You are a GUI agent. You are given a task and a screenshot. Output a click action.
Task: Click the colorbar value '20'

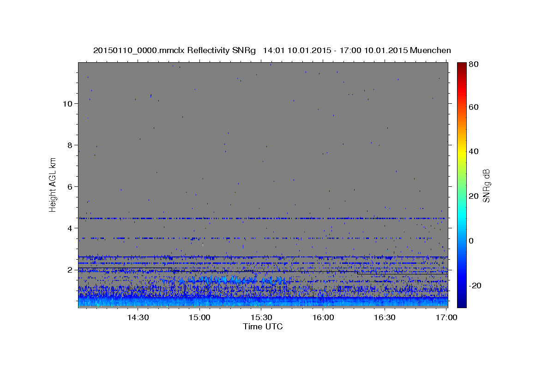coord(474,196)
